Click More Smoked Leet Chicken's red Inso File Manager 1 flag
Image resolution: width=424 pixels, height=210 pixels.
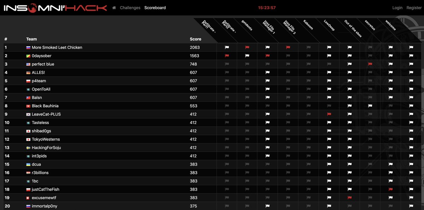pyautogui.click(x=288, y=47)
